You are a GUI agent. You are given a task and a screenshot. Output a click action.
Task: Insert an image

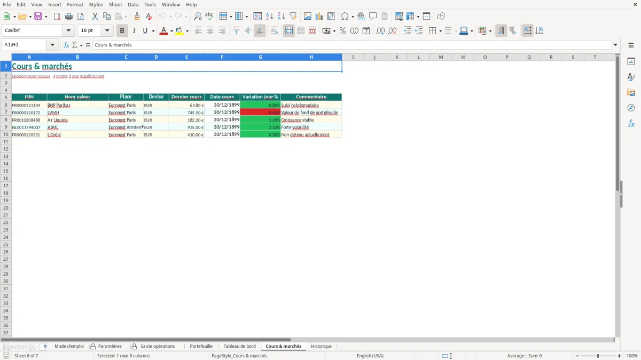308,17
